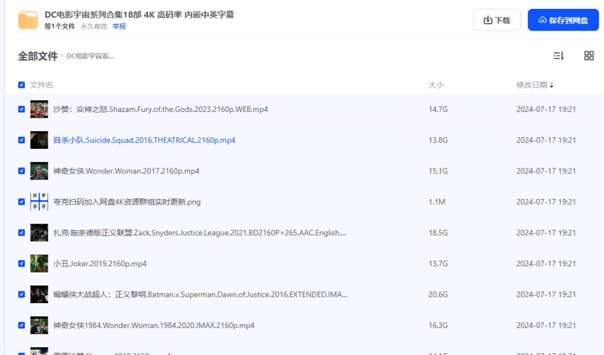Viewport: 604px width, 355px height.
Task: Click the 举报 report link
Action: (119, 26)
